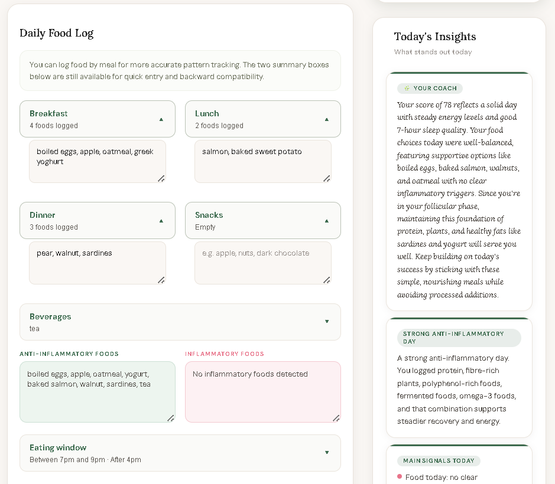The width and height of the screenshot is (555, 484).
Task: Collapse the Dinner section arrow
Action: [x=161, y=221]
